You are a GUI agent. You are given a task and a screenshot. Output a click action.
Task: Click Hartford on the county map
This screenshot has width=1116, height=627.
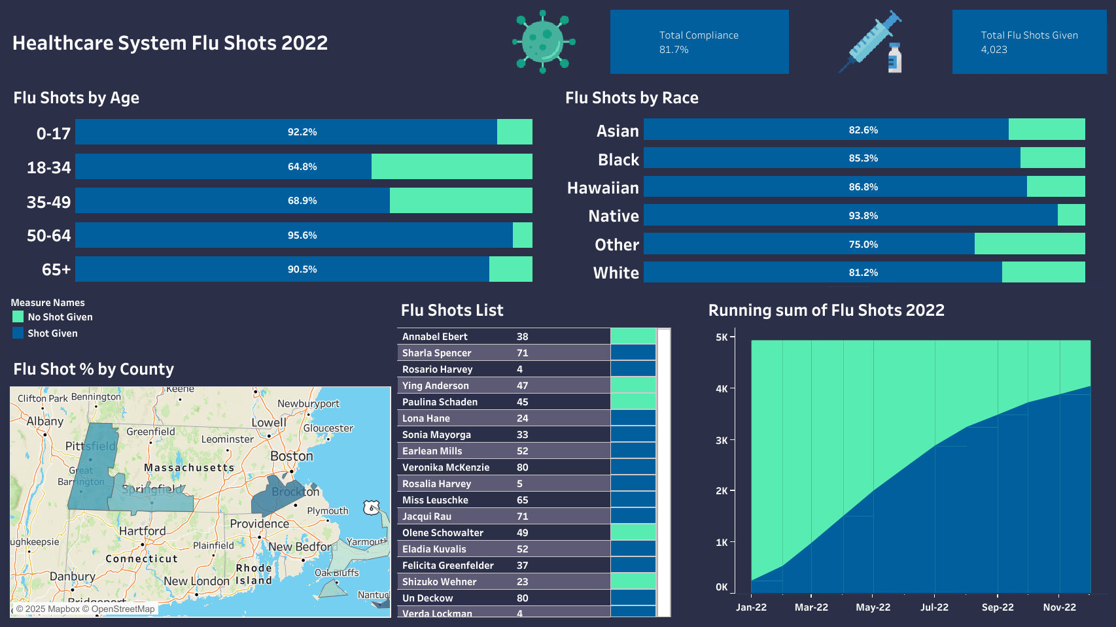click(143, 531)
